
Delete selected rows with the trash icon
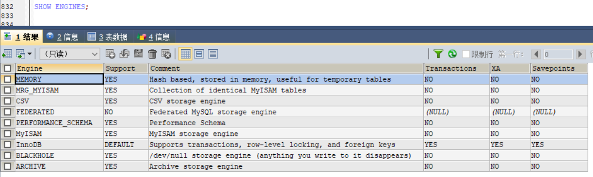[x=152, y=54]
